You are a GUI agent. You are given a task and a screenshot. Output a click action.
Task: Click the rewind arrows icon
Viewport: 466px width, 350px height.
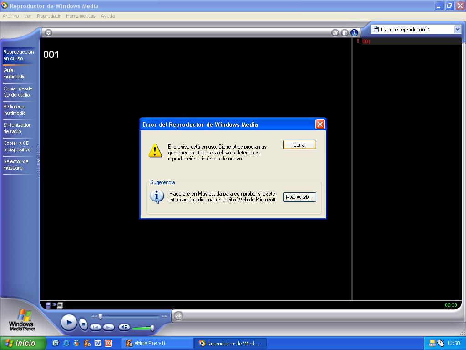coord(94,317)
